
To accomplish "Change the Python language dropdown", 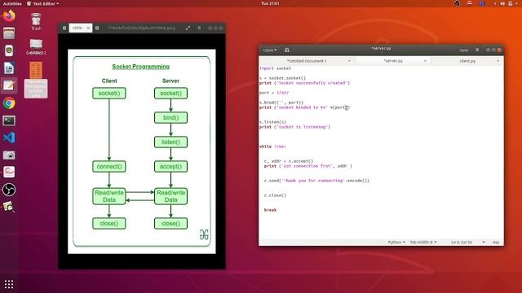I will [x=396, y=243].
